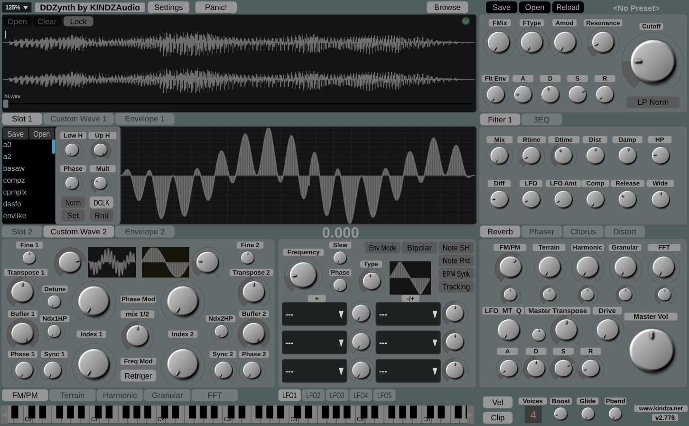
Task: Toggle the Vel button
Action: [x=498, y=402]
